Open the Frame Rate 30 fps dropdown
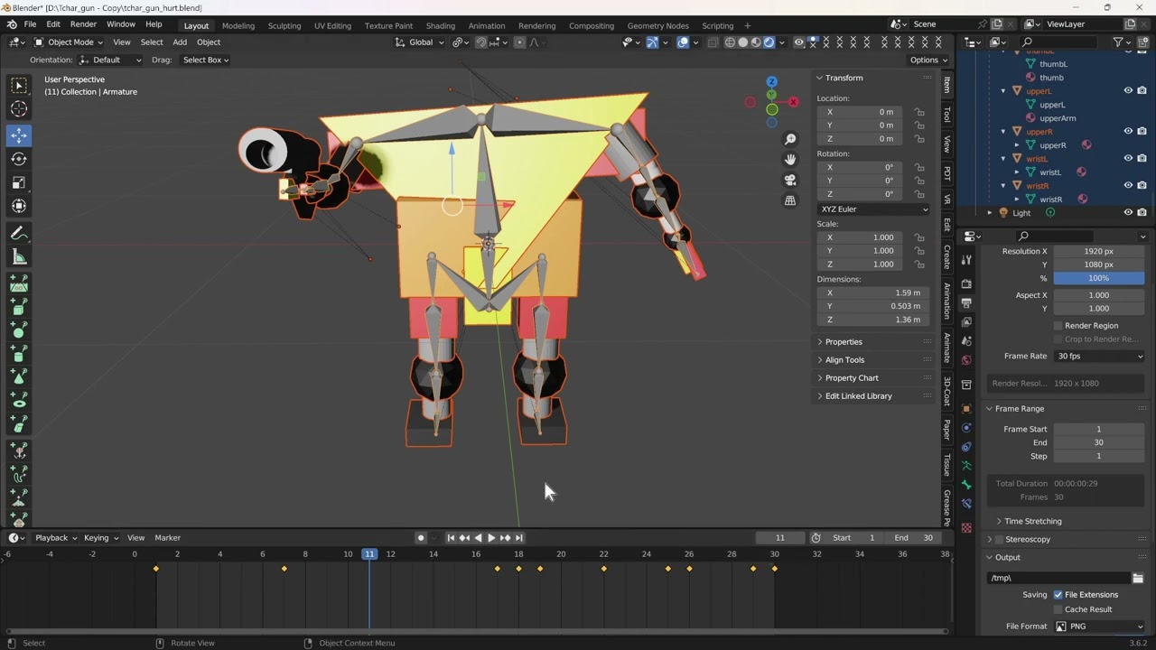Image resolution: width=1156 pixels, height=650 pixels. tap(1100, 357)
